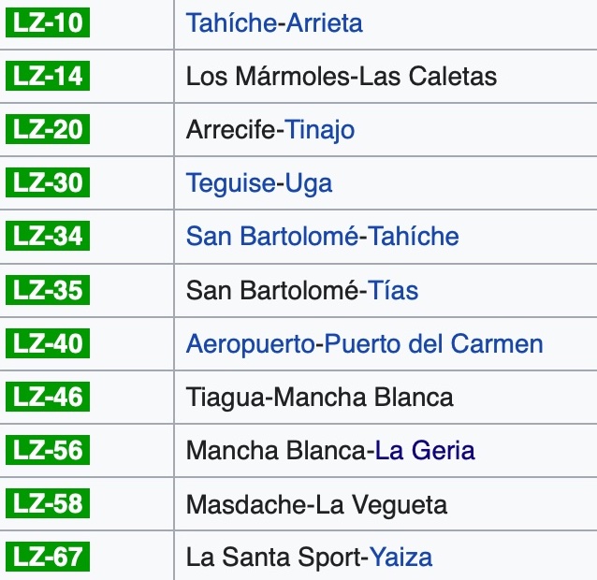This screenshot has height=580, width=597.
Task: Click the green LZ-14 road badge
Action: 48,75
